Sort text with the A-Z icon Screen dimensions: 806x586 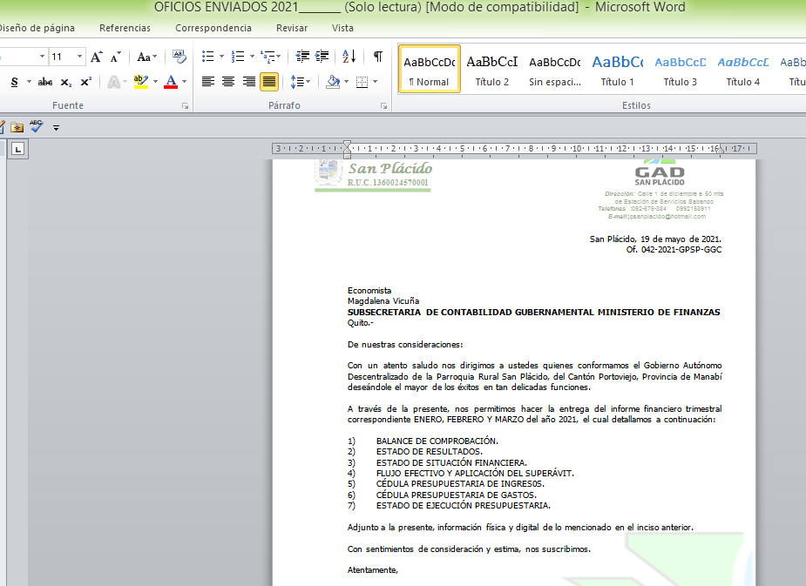point(349,57)
